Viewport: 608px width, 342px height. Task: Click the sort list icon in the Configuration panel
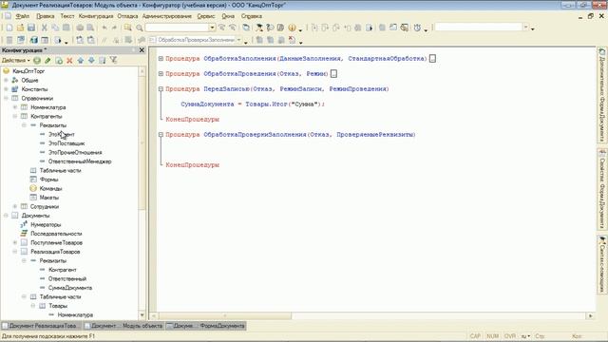(x=102, y=60)
